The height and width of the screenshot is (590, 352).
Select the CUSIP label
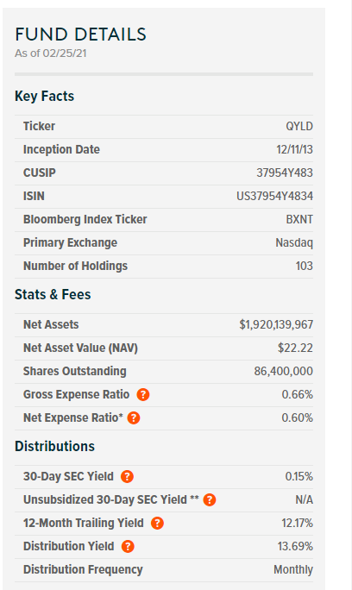pyautogui.click(x=40, y=173)
